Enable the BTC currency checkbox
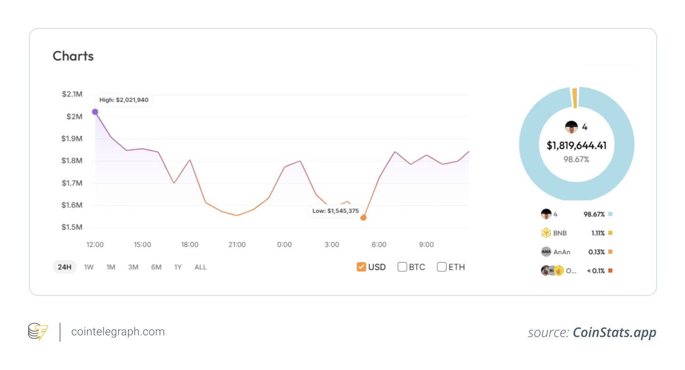The width and height of the screenshot is (685, 370). pyautogui.click(x=402, y=267)
